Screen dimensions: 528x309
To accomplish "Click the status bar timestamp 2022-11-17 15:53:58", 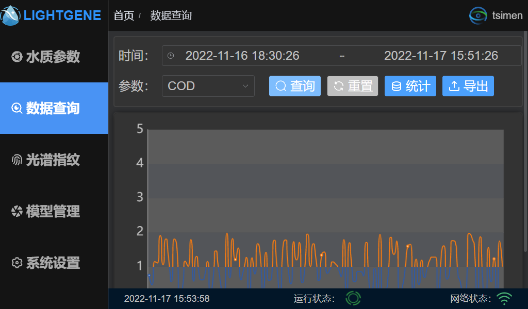I will (167, 299).
